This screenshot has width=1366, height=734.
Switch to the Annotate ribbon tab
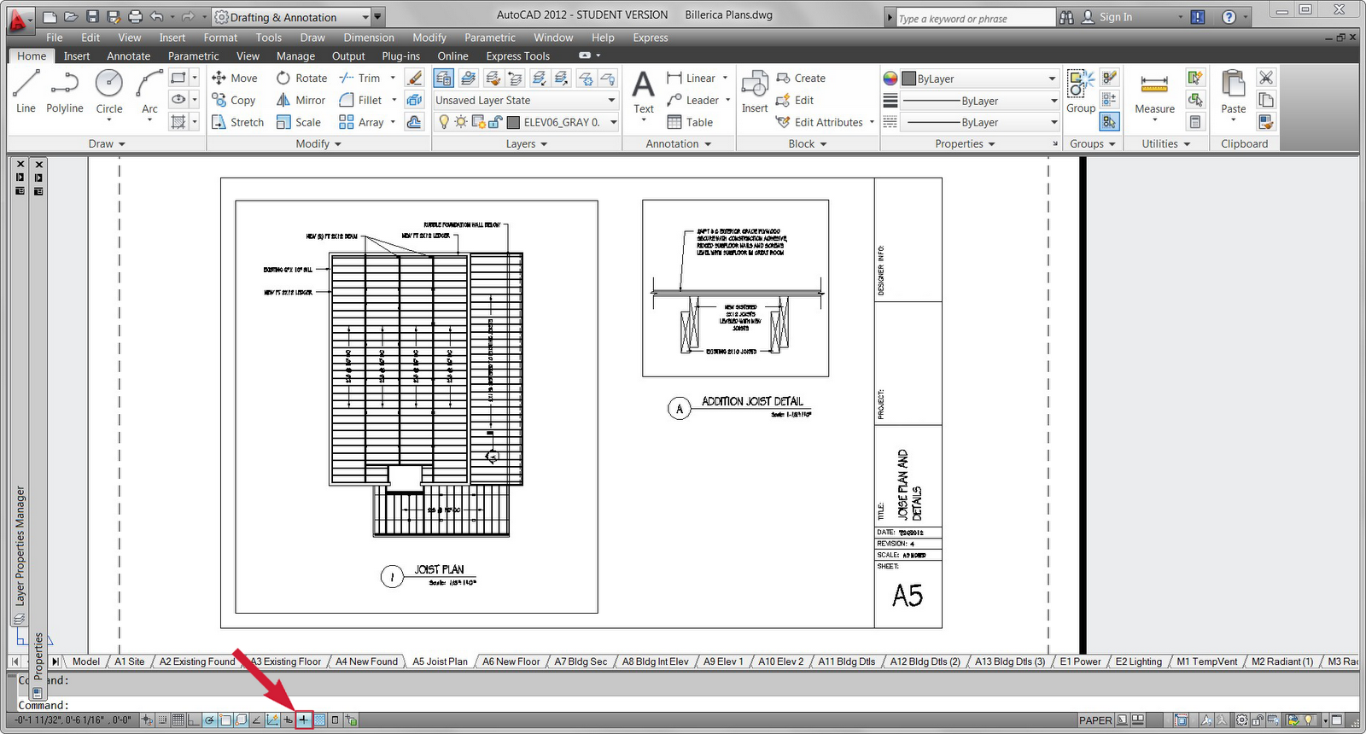(128, 55)
